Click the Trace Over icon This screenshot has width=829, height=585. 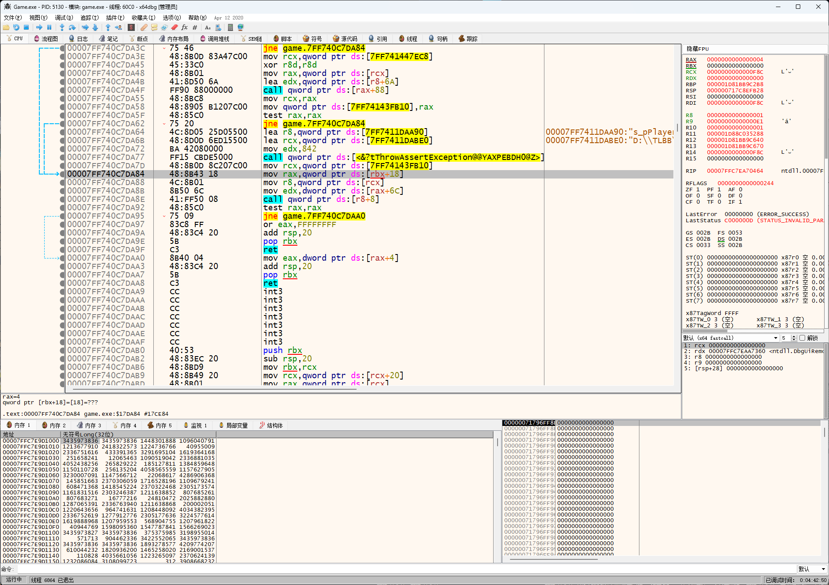95,27
